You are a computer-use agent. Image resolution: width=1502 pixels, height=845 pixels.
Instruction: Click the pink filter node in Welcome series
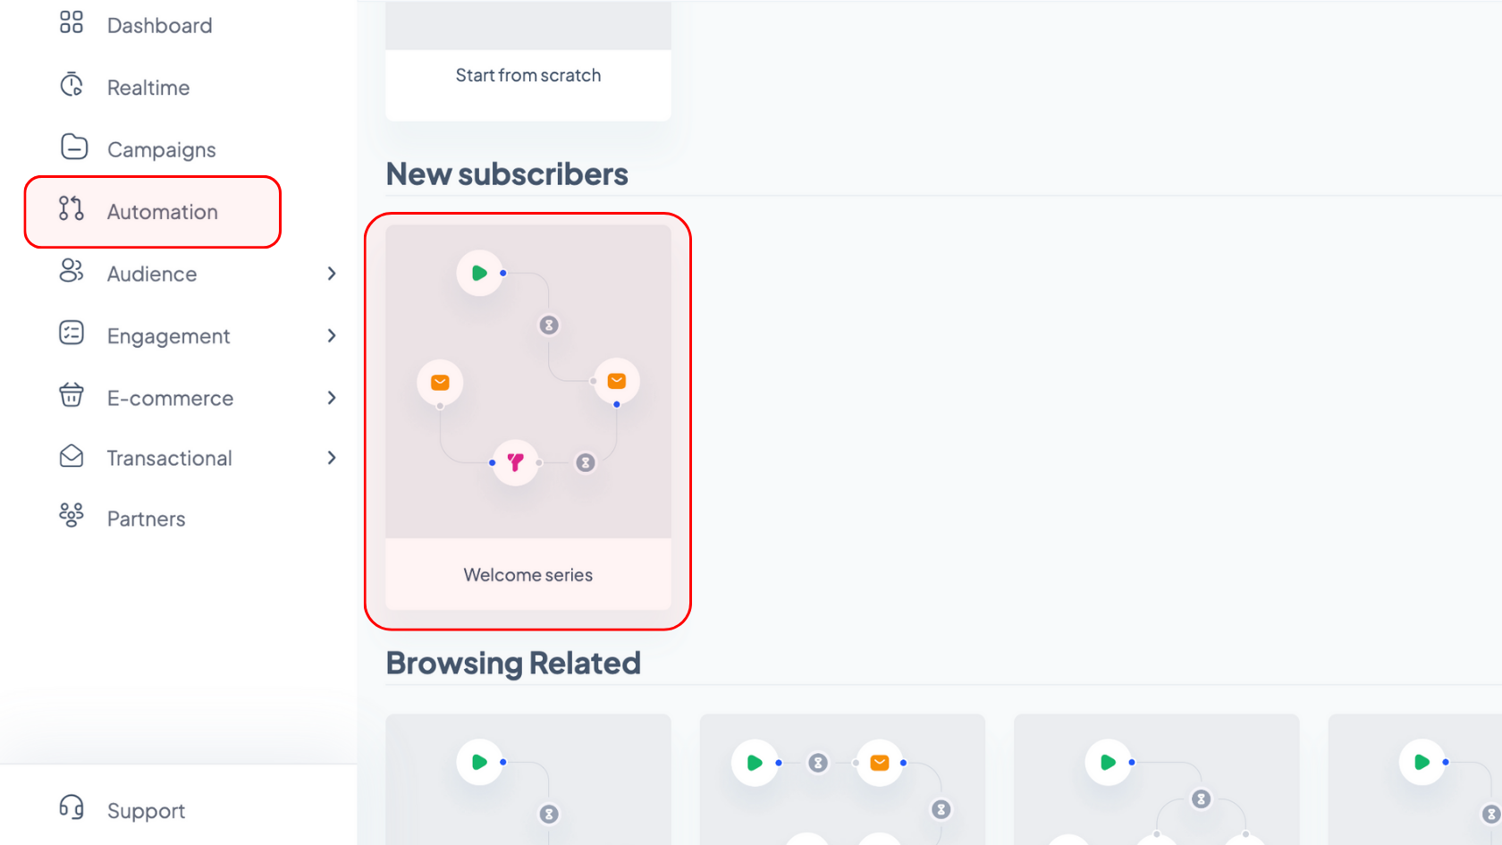tap(516, 462)
